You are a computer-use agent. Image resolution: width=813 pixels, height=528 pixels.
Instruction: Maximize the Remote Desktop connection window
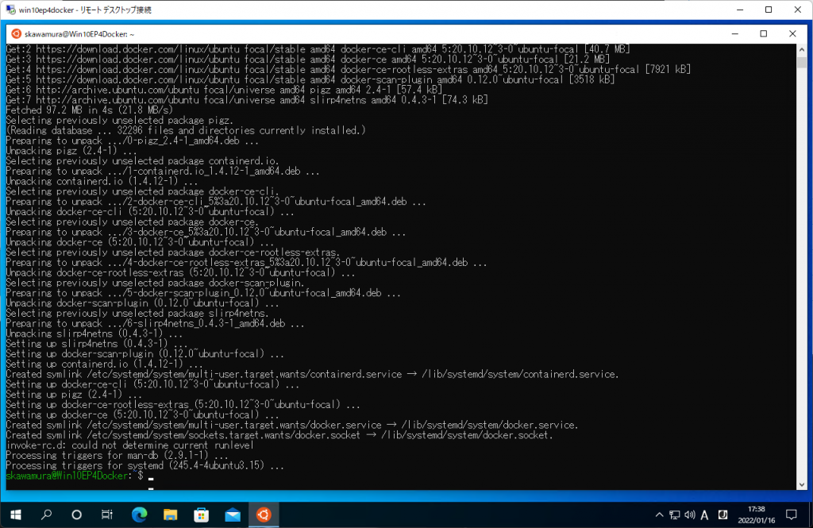769,10
